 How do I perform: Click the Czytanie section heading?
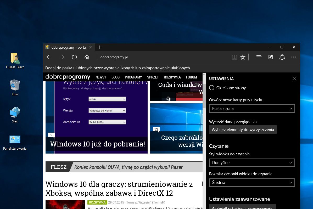tap(219, 146)
